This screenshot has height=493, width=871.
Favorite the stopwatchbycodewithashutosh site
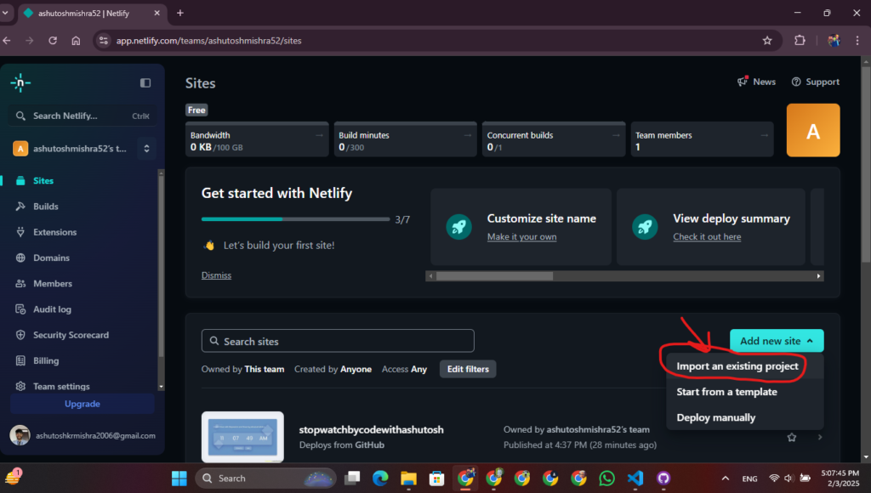point(792,437)
